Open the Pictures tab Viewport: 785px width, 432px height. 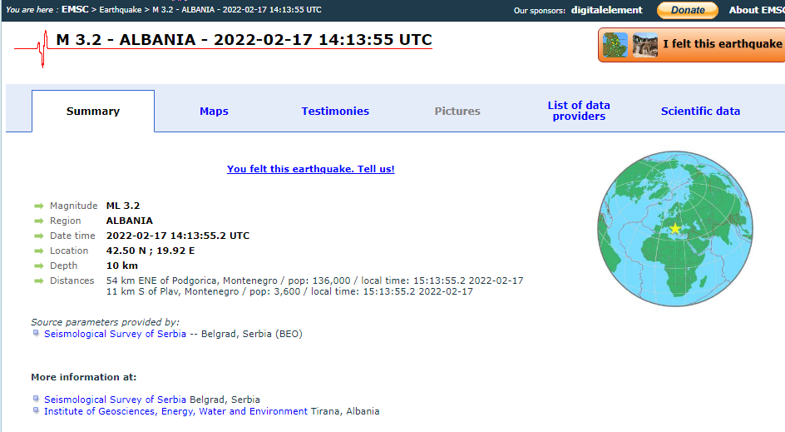pos(457,112)
